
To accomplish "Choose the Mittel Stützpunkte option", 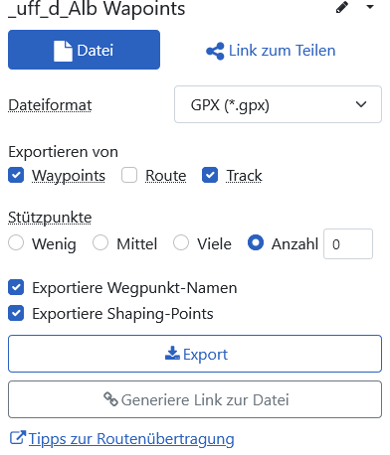I will coord(100,243).
